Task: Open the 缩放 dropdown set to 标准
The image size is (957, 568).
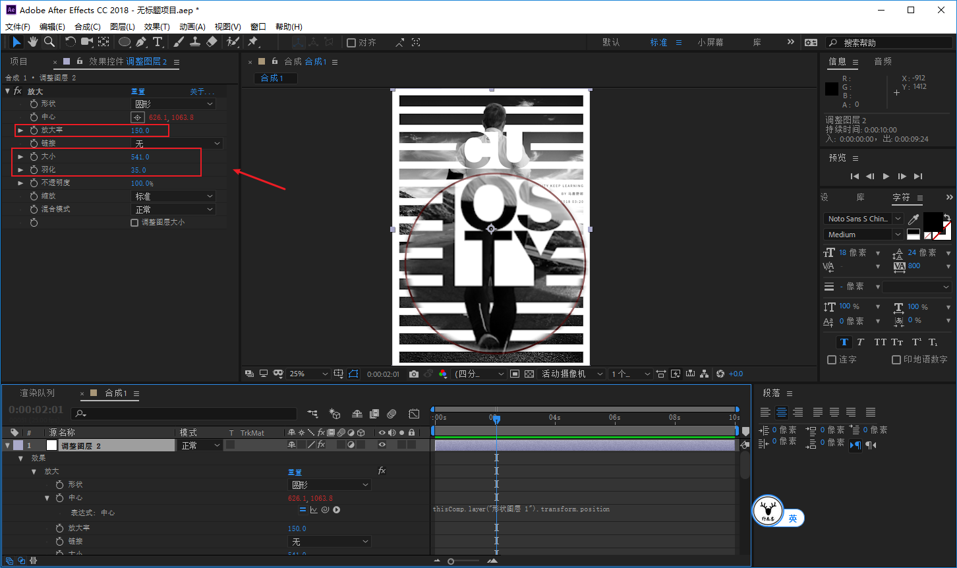Action: [173, 196]
